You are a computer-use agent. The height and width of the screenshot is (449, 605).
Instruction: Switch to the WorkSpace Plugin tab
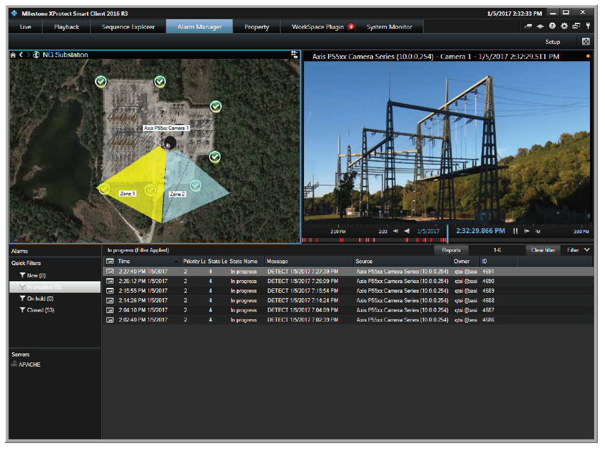(318, 26)
